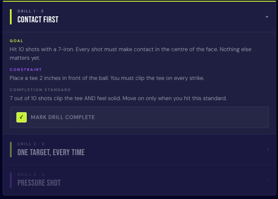Collapse the Contact First drill chevron
Image resolution: width=278 pixels, height=199 pixels.
coord(267,17)
